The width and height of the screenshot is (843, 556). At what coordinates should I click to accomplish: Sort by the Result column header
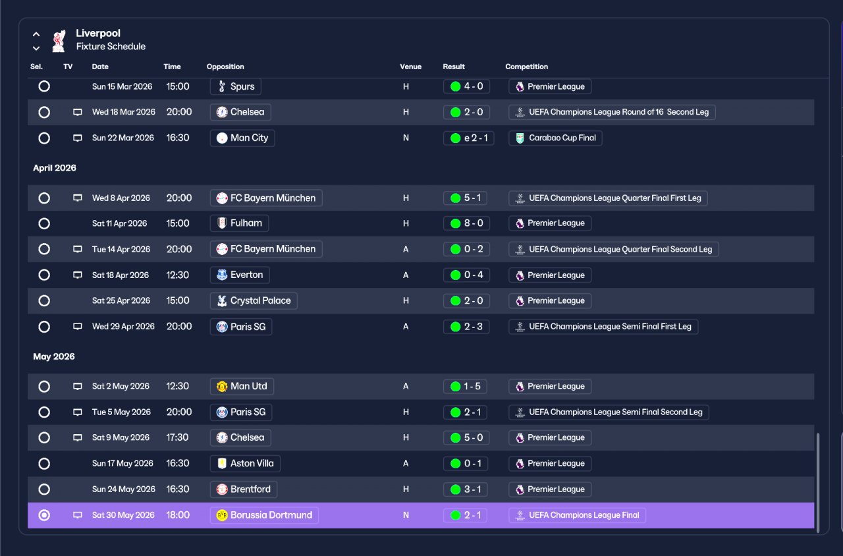454,67
